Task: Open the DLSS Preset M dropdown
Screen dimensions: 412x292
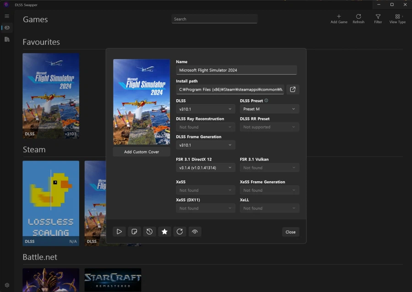Action: coord(269,109)
